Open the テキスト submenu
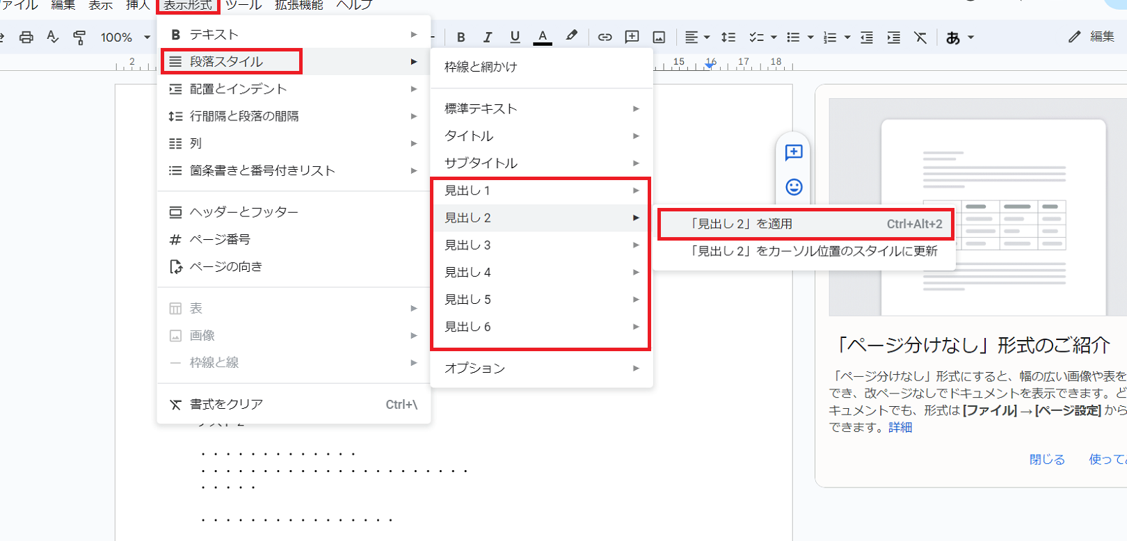1127x541 pixels. [x=294, y=34]
